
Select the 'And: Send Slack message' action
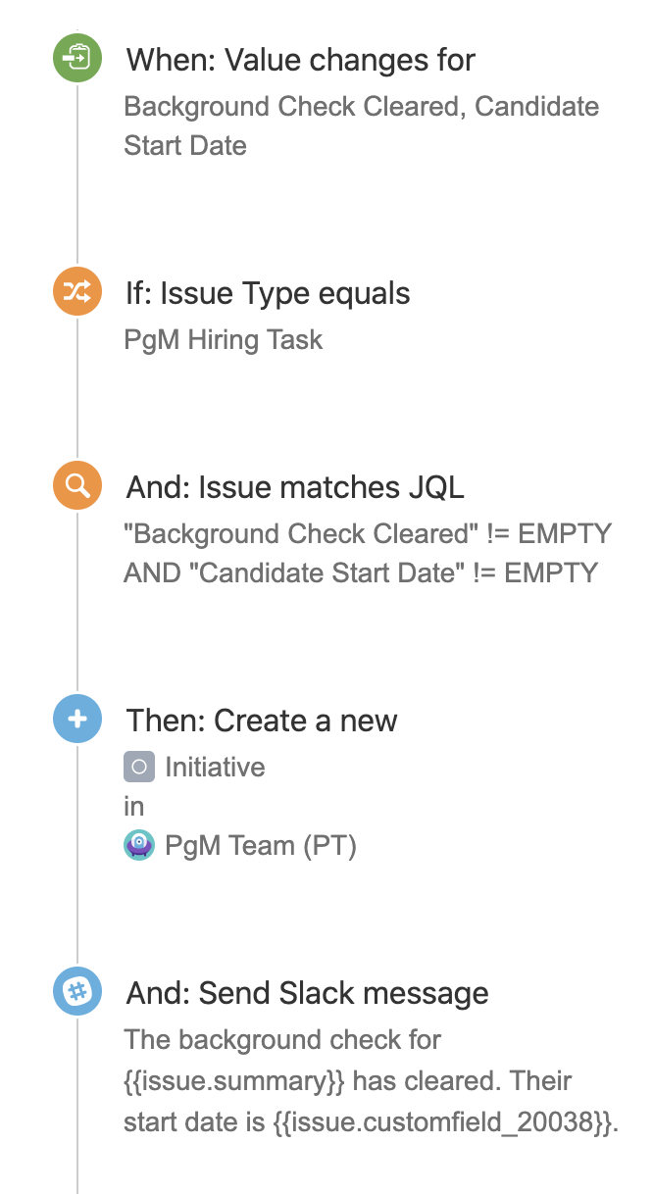click(307, 992)
